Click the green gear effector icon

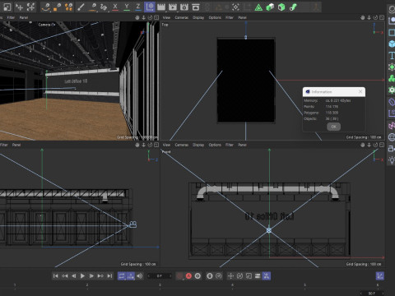[392, 90]
